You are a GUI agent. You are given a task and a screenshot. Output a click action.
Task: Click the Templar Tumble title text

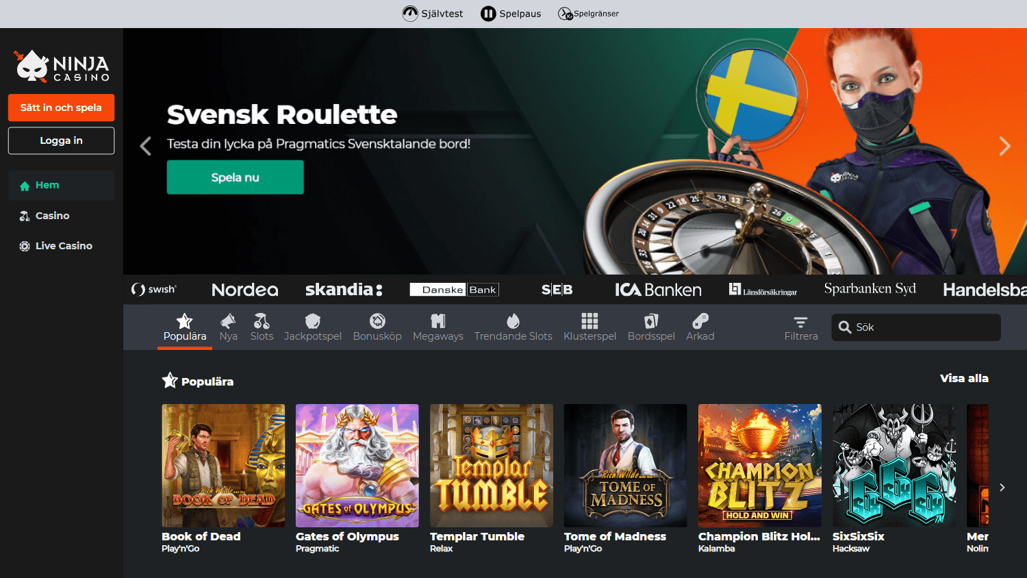point(477,536)
